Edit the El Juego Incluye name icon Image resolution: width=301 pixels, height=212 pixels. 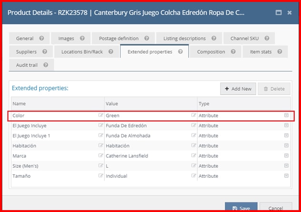(101, 125)
